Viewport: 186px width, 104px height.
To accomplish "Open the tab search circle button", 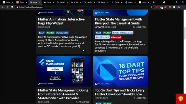I will coord(164,2).
